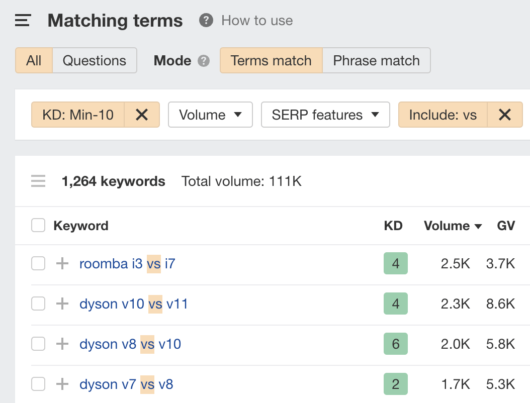Tick the checkbox for 'dyson v7 vs v8'
This screenshot has height=403, width=530.
[x=38, y=384]
